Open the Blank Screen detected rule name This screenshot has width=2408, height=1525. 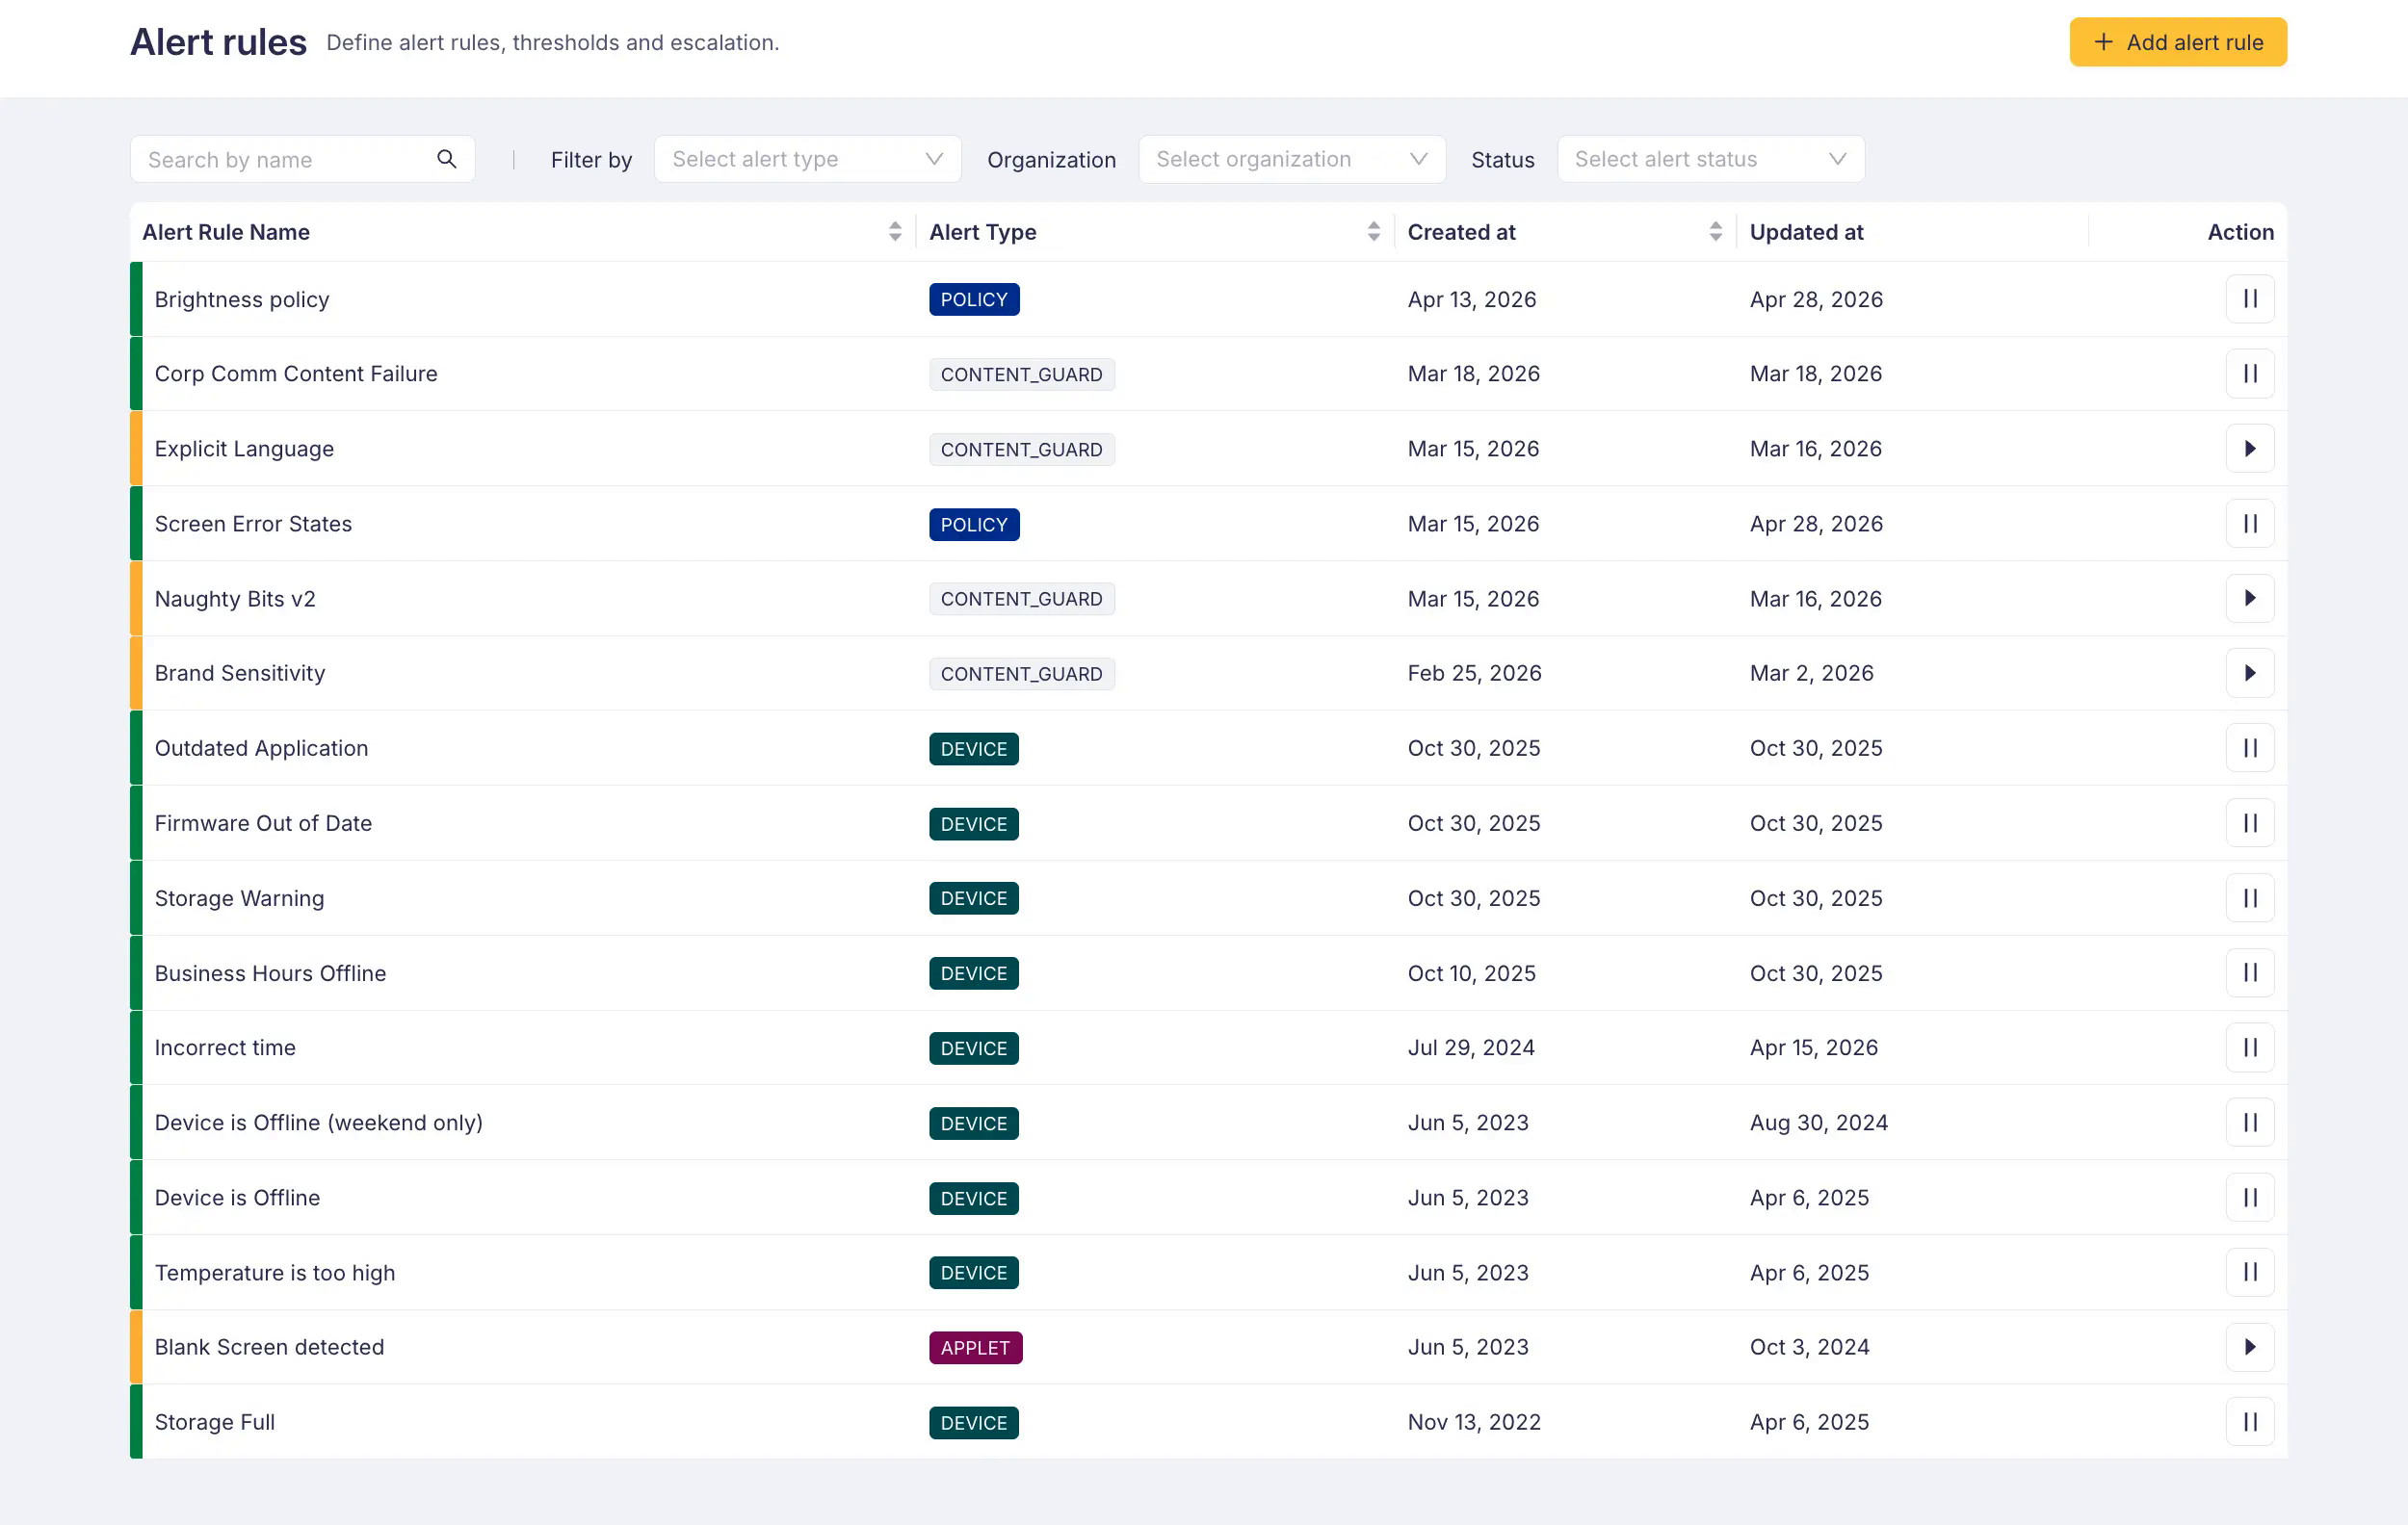point(269,1347)
